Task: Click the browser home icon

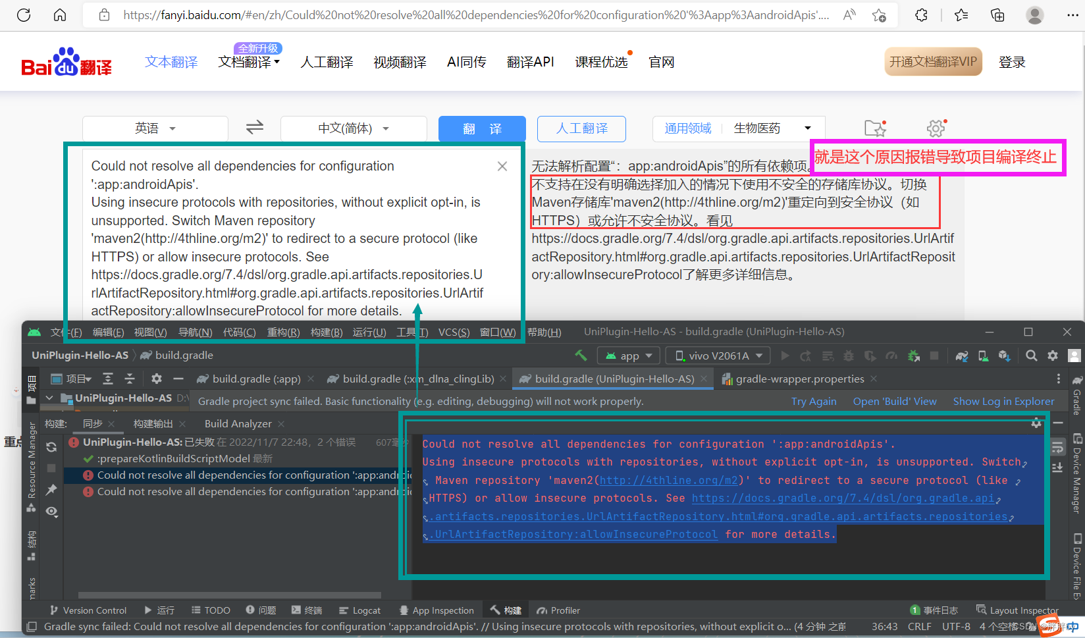Action: pyautogui.click(x=60, y=15)
